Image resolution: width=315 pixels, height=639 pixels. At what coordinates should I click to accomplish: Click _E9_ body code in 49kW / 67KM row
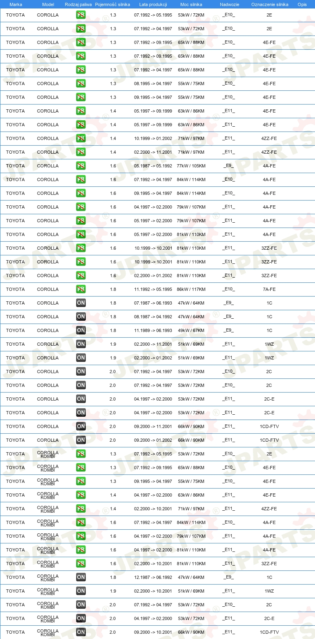(x=228, y=330)
